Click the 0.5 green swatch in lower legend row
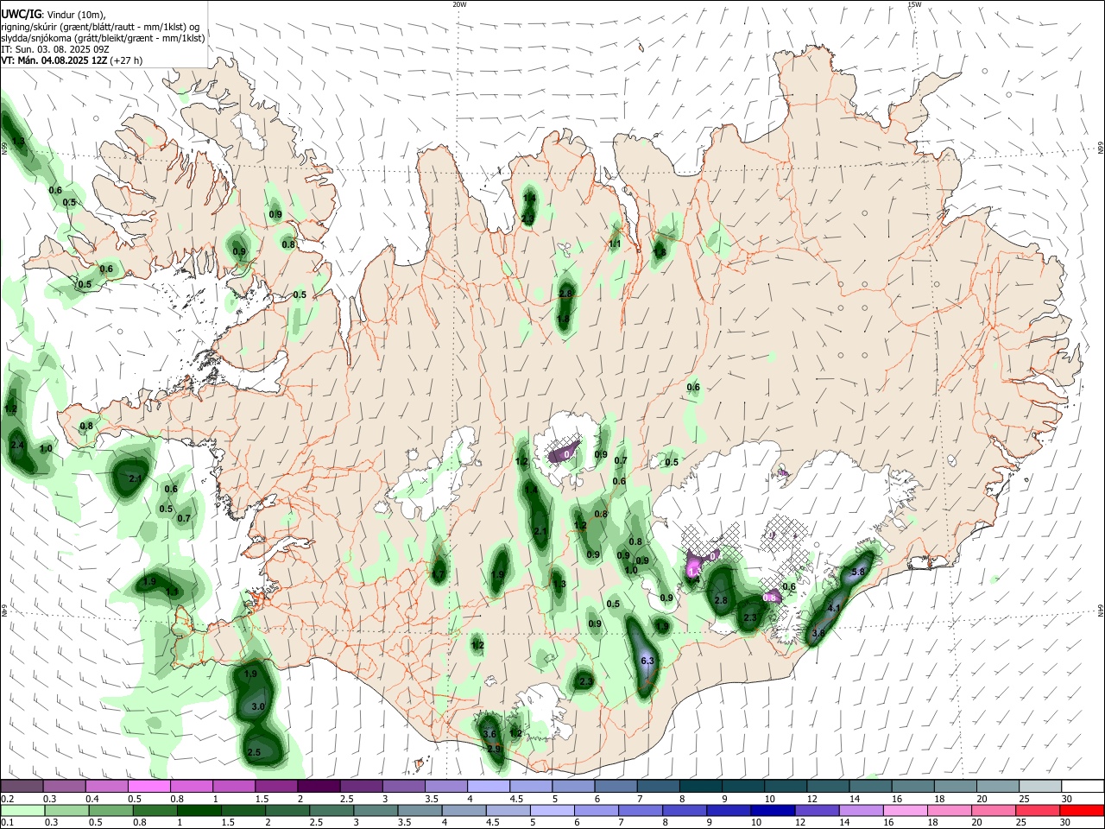The image size is (1105, 829). pyautogui.click(x=111, y=810)
